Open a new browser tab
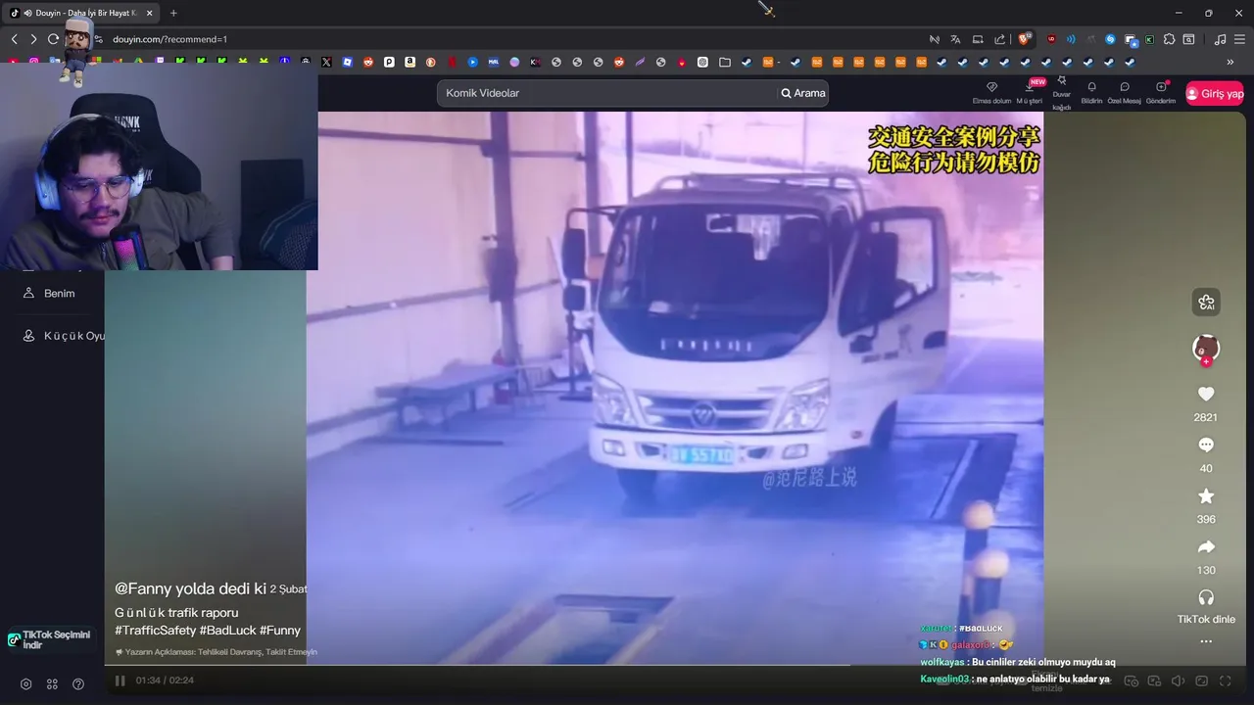The width and height of the screenshot is (1254, 705). [x=173, y=13]
